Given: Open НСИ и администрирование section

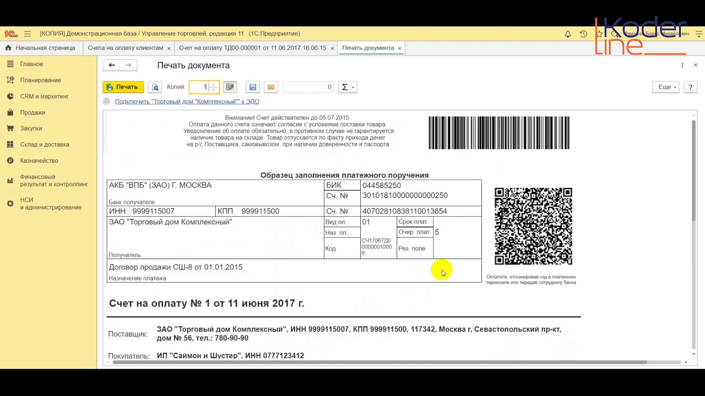Looking at the screenshot, I should [x=51, y=204].
